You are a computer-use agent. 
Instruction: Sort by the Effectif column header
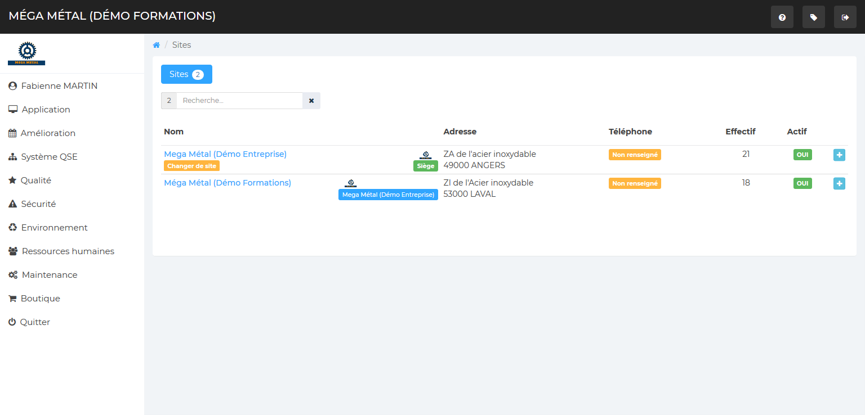pos(740,132)
